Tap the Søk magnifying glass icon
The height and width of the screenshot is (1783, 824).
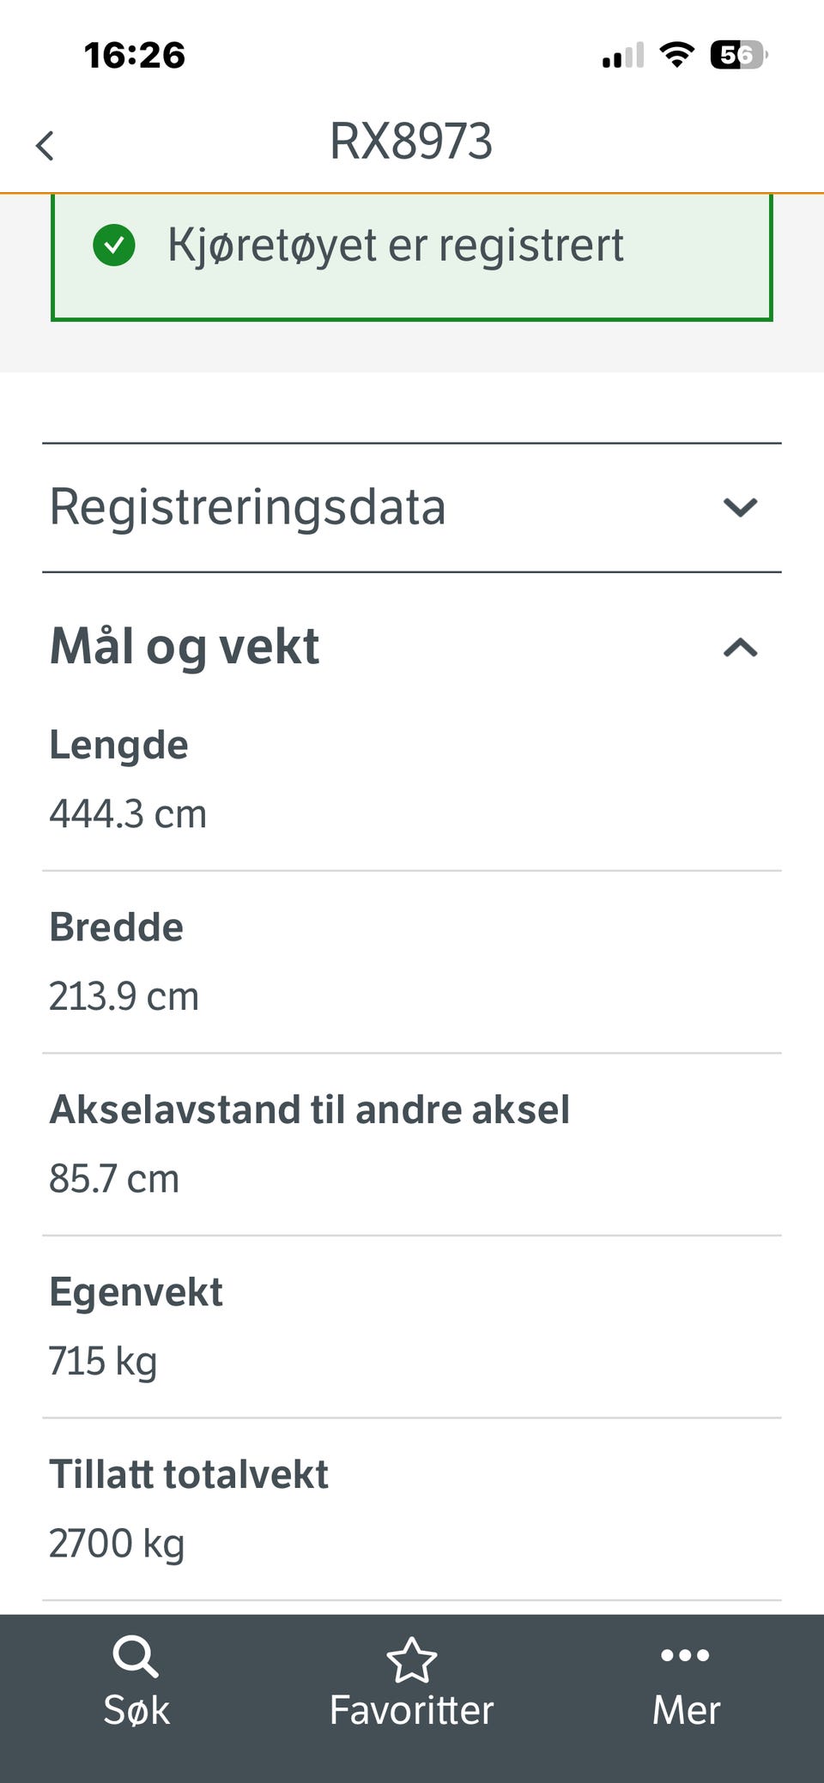136,1656
